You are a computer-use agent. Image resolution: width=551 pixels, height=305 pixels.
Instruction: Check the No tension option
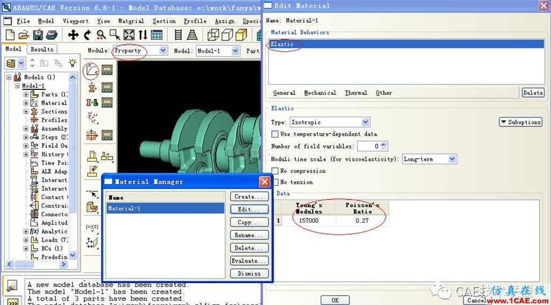(x=275, y=182)
